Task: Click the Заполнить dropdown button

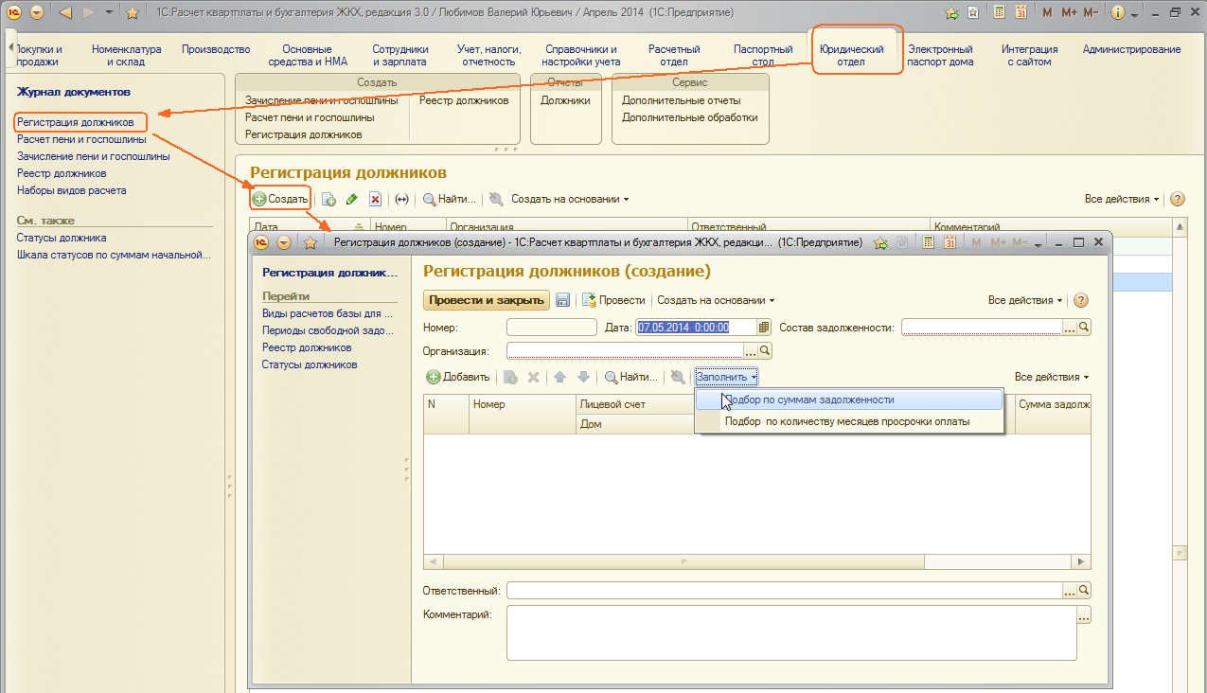Action: pos(727,377)
